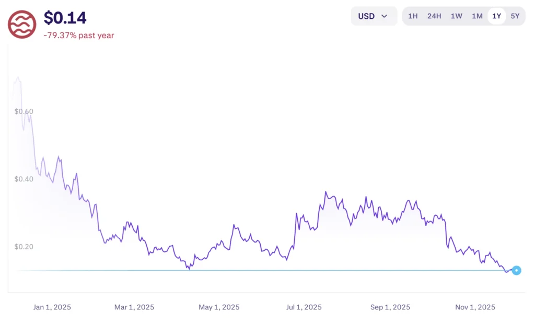Click the Sep 1, 2025 axis label
Image resolution: width=535 pixels, height=323 pixels.
pos(390,307)
